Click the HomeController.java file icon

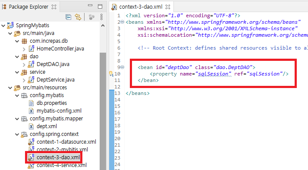point(31,48)
